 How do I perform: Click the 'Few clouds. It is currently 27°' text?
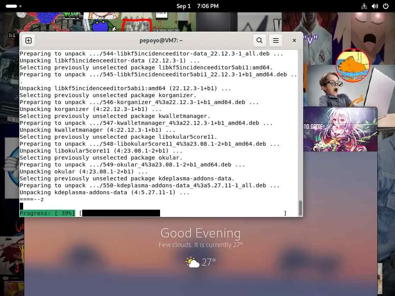tap(201, 245)
